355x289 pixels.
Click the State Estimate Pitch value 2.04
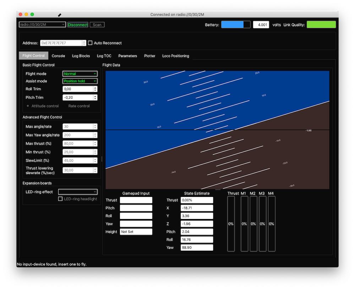tap(197, 232)
